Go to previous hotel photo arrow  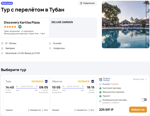click(x=104, y=24)
